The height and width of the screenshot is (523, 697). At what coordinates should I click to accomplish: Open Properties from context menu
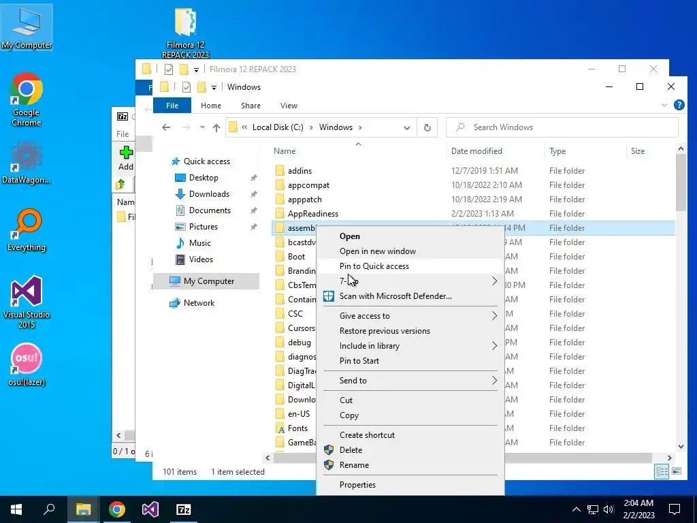tap(358, 485)
